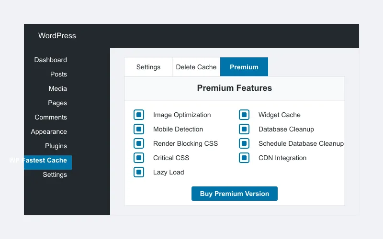The image size is (383, 239).
Task: Toggle the Render Blocking CSS checkbox
Action: point(139,143)
